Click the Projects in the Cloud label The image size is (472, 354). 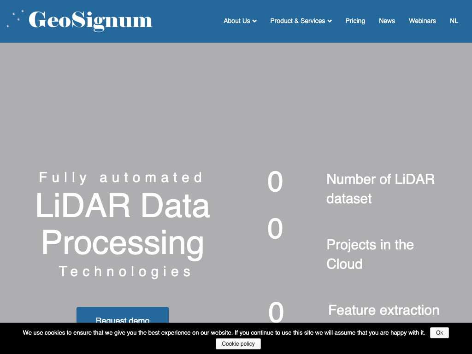(x=370, y=254)
